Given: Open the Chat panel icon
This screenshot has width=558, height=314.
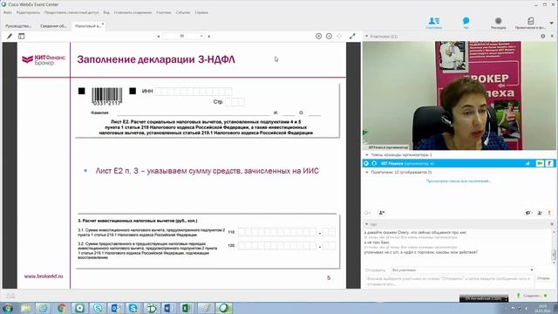Looking at the screenshot, I should coord(466,24).
